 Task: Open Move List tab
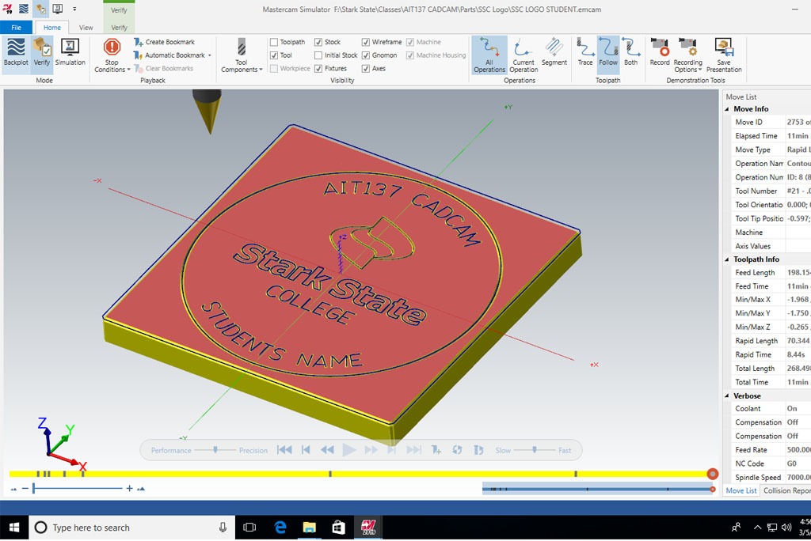(741, 490)
